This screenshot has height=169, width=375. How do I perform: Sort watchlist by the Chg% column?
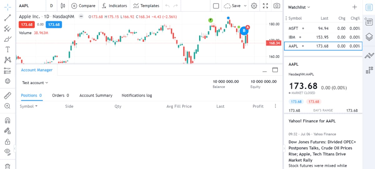[x=355, y=18]
